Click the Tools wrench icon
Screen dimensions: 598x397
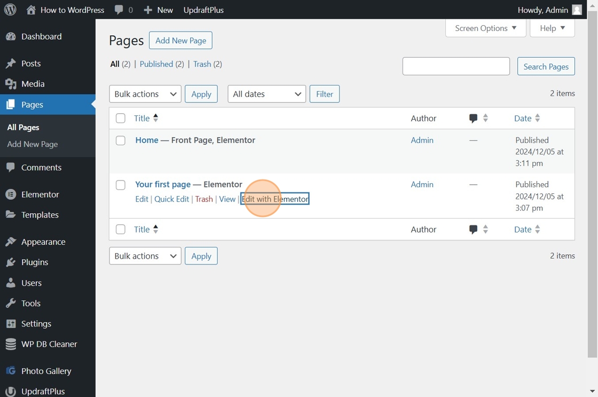(11, 303)
